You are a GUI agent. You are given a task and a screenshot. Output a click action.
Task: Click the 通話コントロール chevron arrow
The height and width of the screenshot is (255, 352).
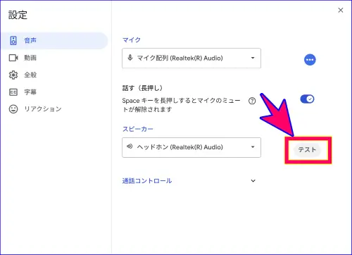click(x=253, y=181)
